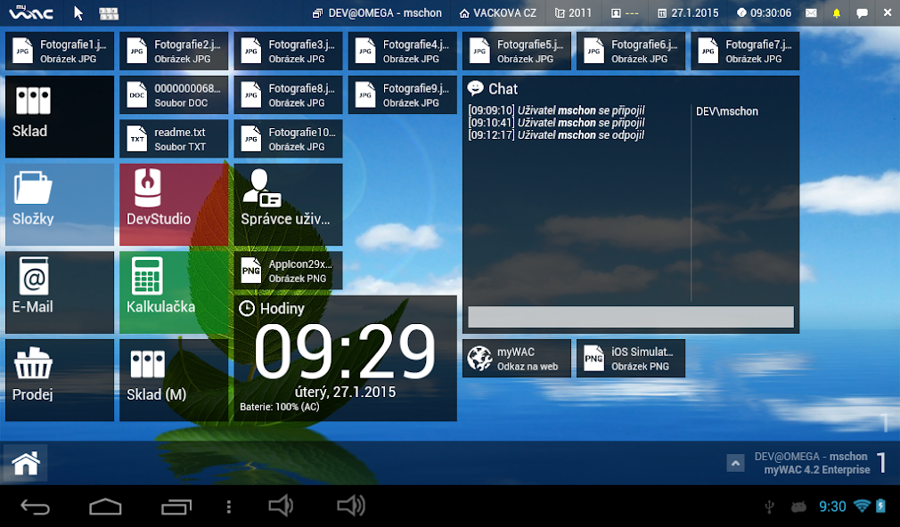Image resolution: width=900 pixels, height=527 pixels.
Task: Open the Složky folders tile
Action: pos(60,205)
